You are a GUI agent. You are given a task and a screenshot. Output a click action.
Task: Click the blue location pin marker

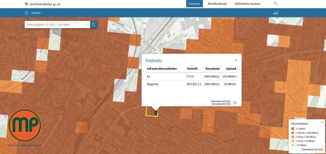coord(156,112)
